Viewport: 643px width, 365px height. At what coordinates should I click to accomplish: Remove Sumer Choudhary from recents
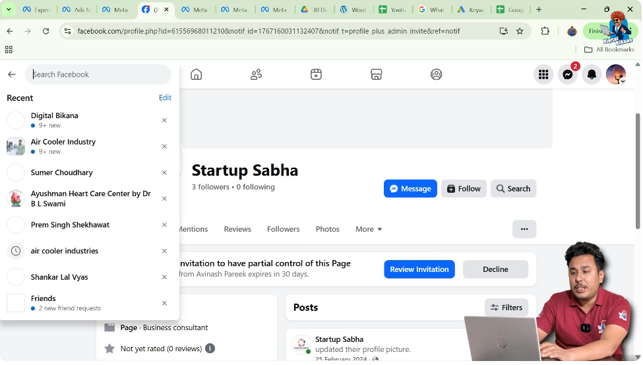click(x=164, y=172)
